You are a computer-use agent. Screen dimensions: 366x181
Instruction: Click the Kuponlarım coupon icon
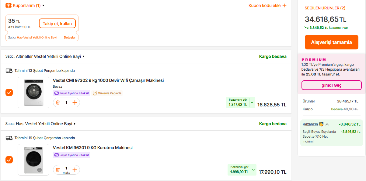9,5
